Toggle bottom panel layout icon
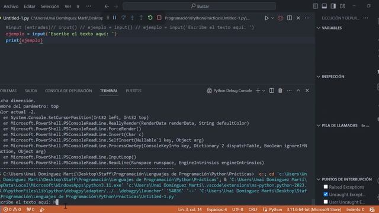The image size is (379, 213). point(325,7)
